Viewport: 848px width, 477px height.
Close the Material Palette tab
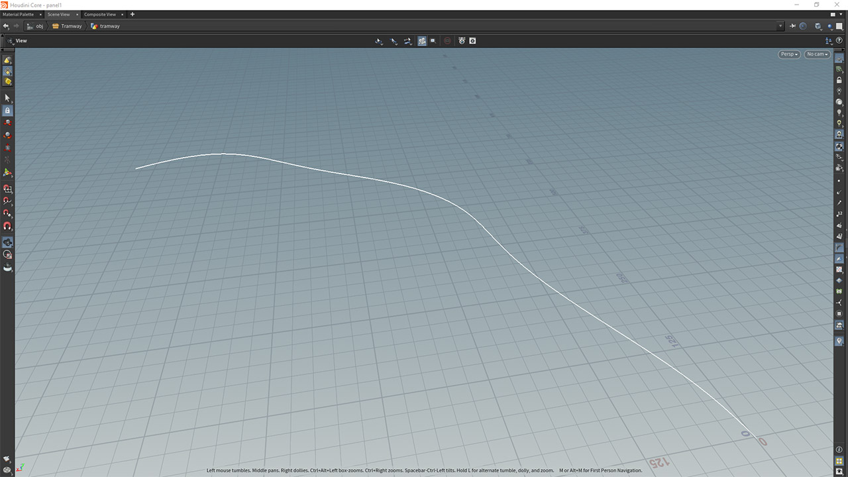[40, 14]
